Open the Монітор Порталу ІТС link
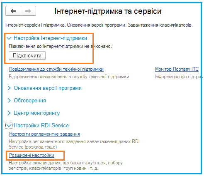This screenshot has height=176, width=204. [x=177, y=69]
